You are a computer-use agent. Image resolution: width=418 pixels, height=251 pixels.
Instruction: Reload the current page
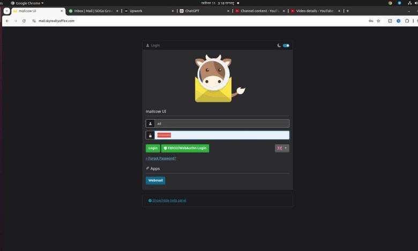point(24,21)
